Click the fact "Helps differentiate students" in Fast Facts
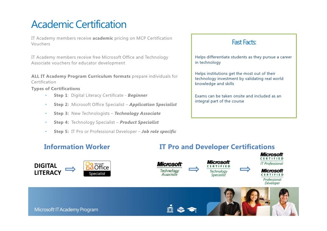This screenshot has width=327, height=231. (244, 60)
